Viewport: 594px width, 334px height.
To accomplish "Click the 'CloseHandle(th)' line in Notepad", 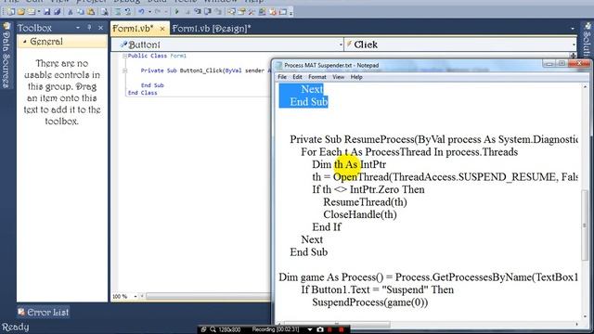I will [360, 214].
